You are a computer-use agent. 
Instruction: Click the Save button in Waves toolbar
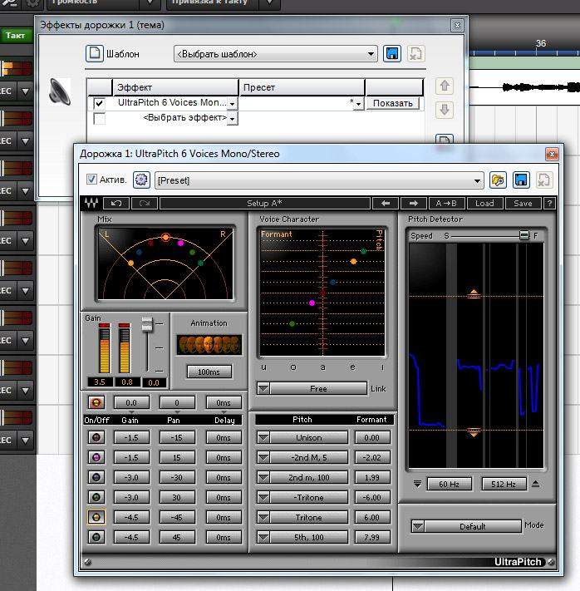(x=523, y=204)
